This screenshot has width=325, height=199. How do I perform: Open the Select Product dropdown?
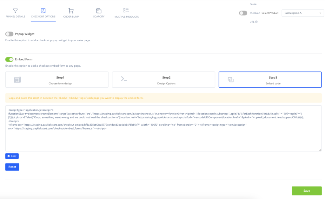[x=302, y=13]
